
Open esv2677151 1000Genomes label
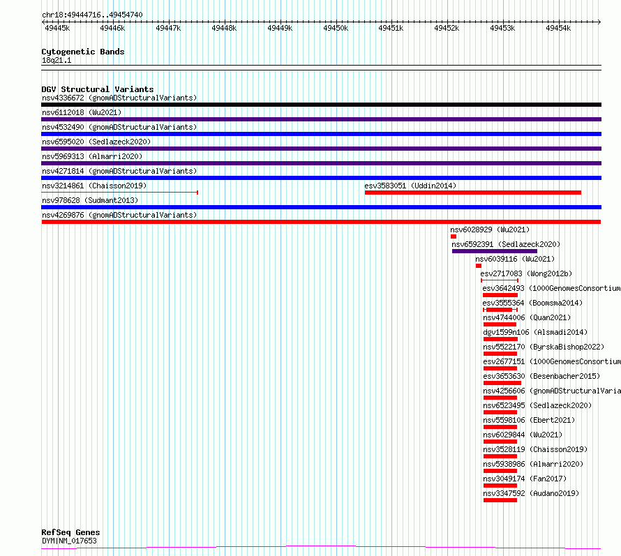coord(552,361)
